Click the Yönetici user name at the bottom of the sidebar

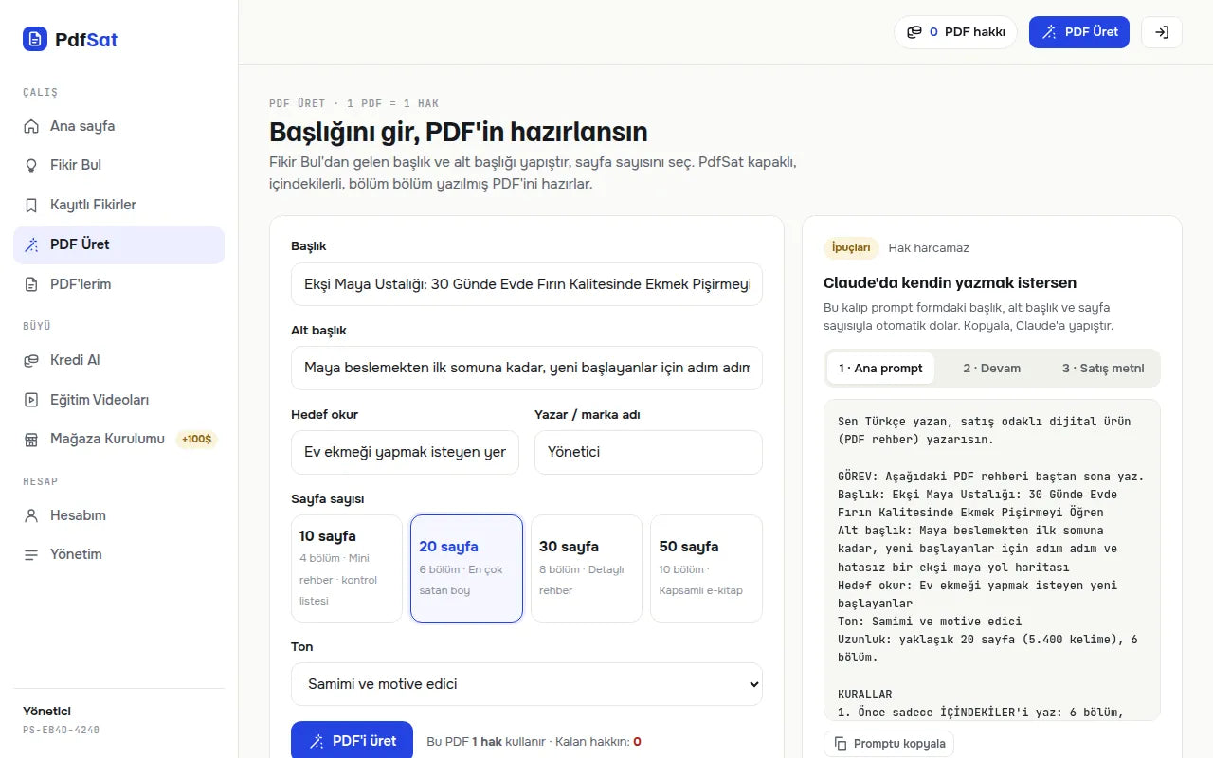[46, 712]
